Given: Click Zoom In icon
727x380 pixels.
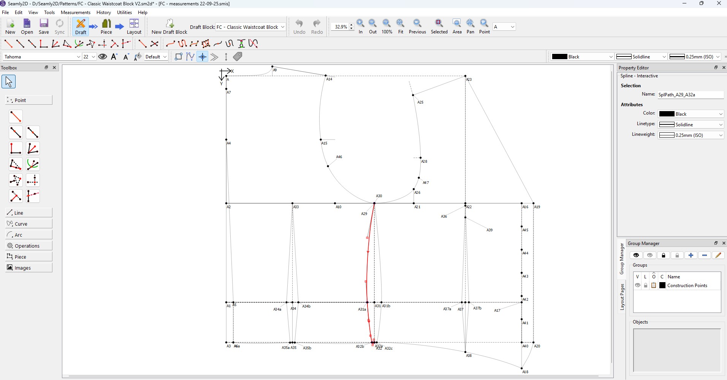Looking at the screenshot, I should [x=360, y=27].
